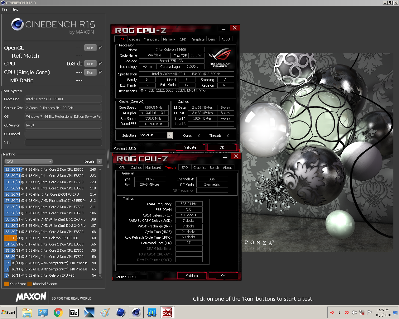
Task: Open Windows Explorer from the taskbar
Action: point(27,312)
